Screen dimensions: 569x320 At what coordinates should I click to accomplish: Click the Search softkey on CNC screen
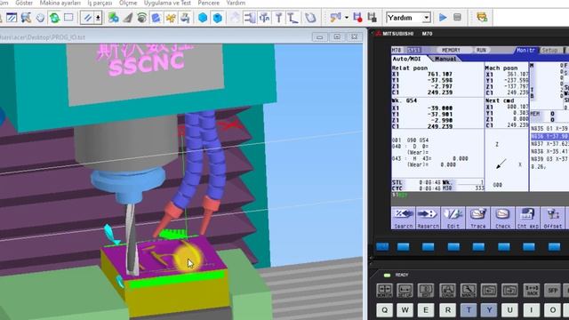click(x=403, y=219)
